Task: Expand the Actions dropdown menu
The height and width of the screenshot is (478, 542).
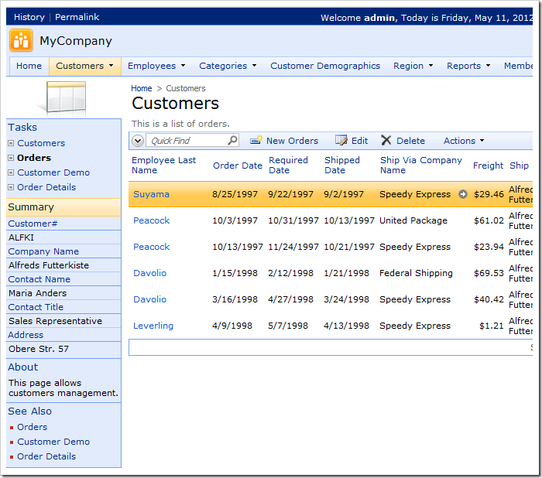Action: pos(464,141)
